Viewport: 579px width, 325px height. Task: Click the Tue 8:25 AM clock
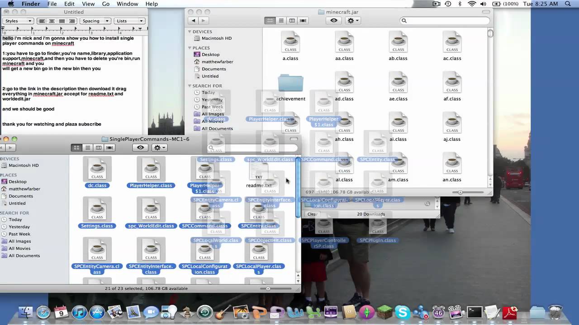click(x=540, y=4)
